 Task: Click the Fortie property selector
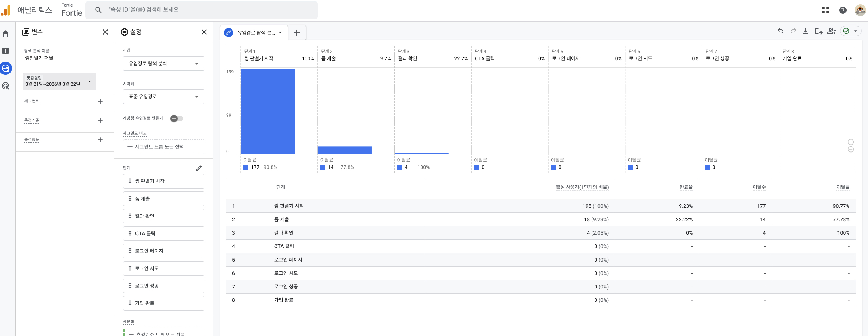click(72, 10)
